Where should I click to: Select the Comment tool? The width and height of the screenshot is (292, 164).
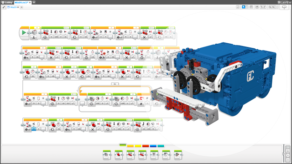coord(251,7)
